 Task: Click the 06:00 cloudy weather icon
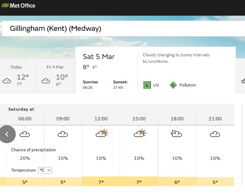[x=24, y=134]
